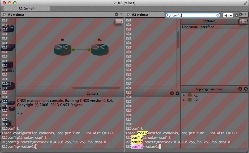Clear the search field text

[x=218, y=15]
